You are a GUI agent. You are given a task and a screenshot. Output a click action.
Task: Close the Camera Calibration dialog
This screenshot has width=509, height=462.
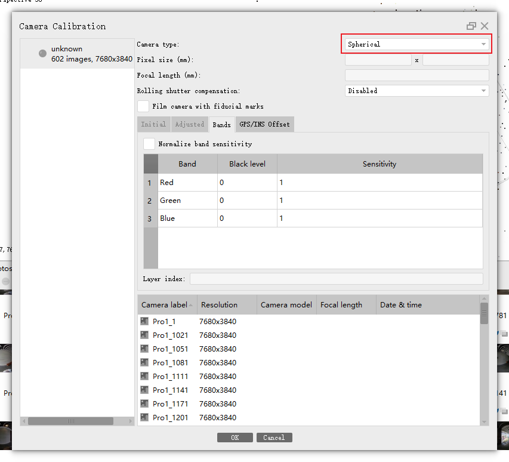pyautogui.click(x=485, y=26)
